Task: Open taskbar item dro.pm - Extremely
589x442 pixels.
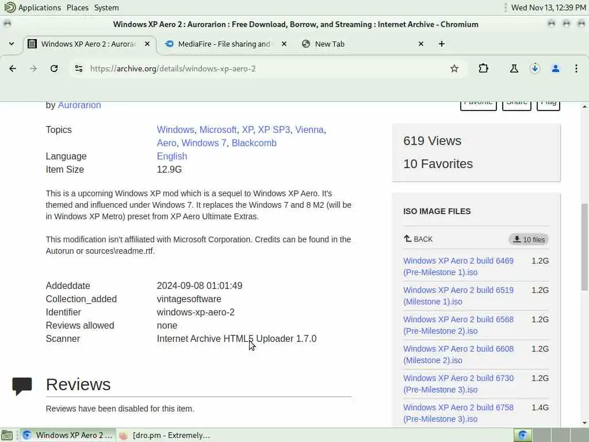Action: pos(165,435)
